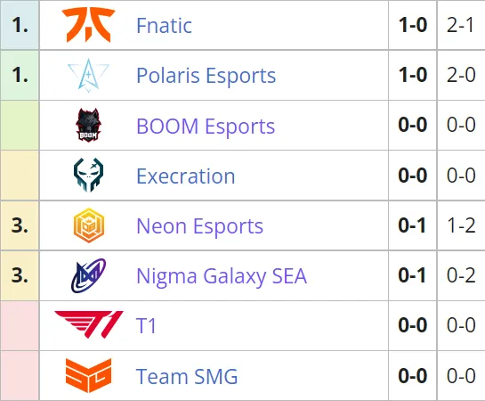Select Neon Esports' 1-2 game score
Screen dimensions: 485x401
click(461, 225)
